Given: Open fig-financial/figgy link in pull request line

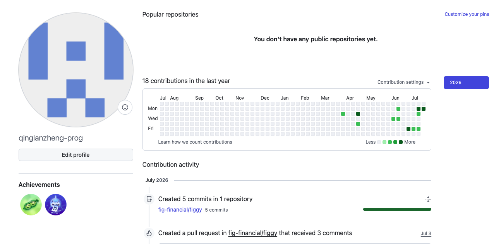Looking at the screenshot, I should click(x=253, y=233).
